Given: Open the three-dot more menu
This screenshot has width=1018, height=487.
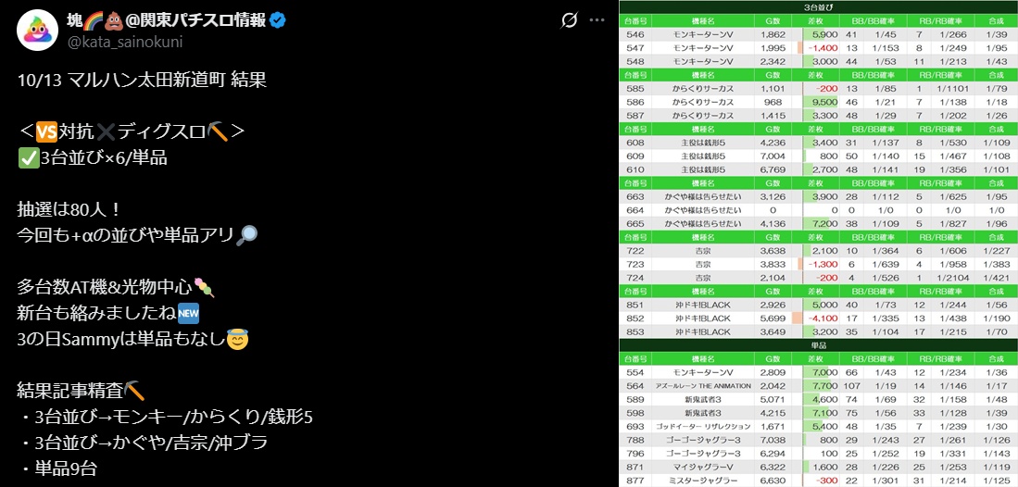Looking at the screenshot, I should click(x=597, y=20).
